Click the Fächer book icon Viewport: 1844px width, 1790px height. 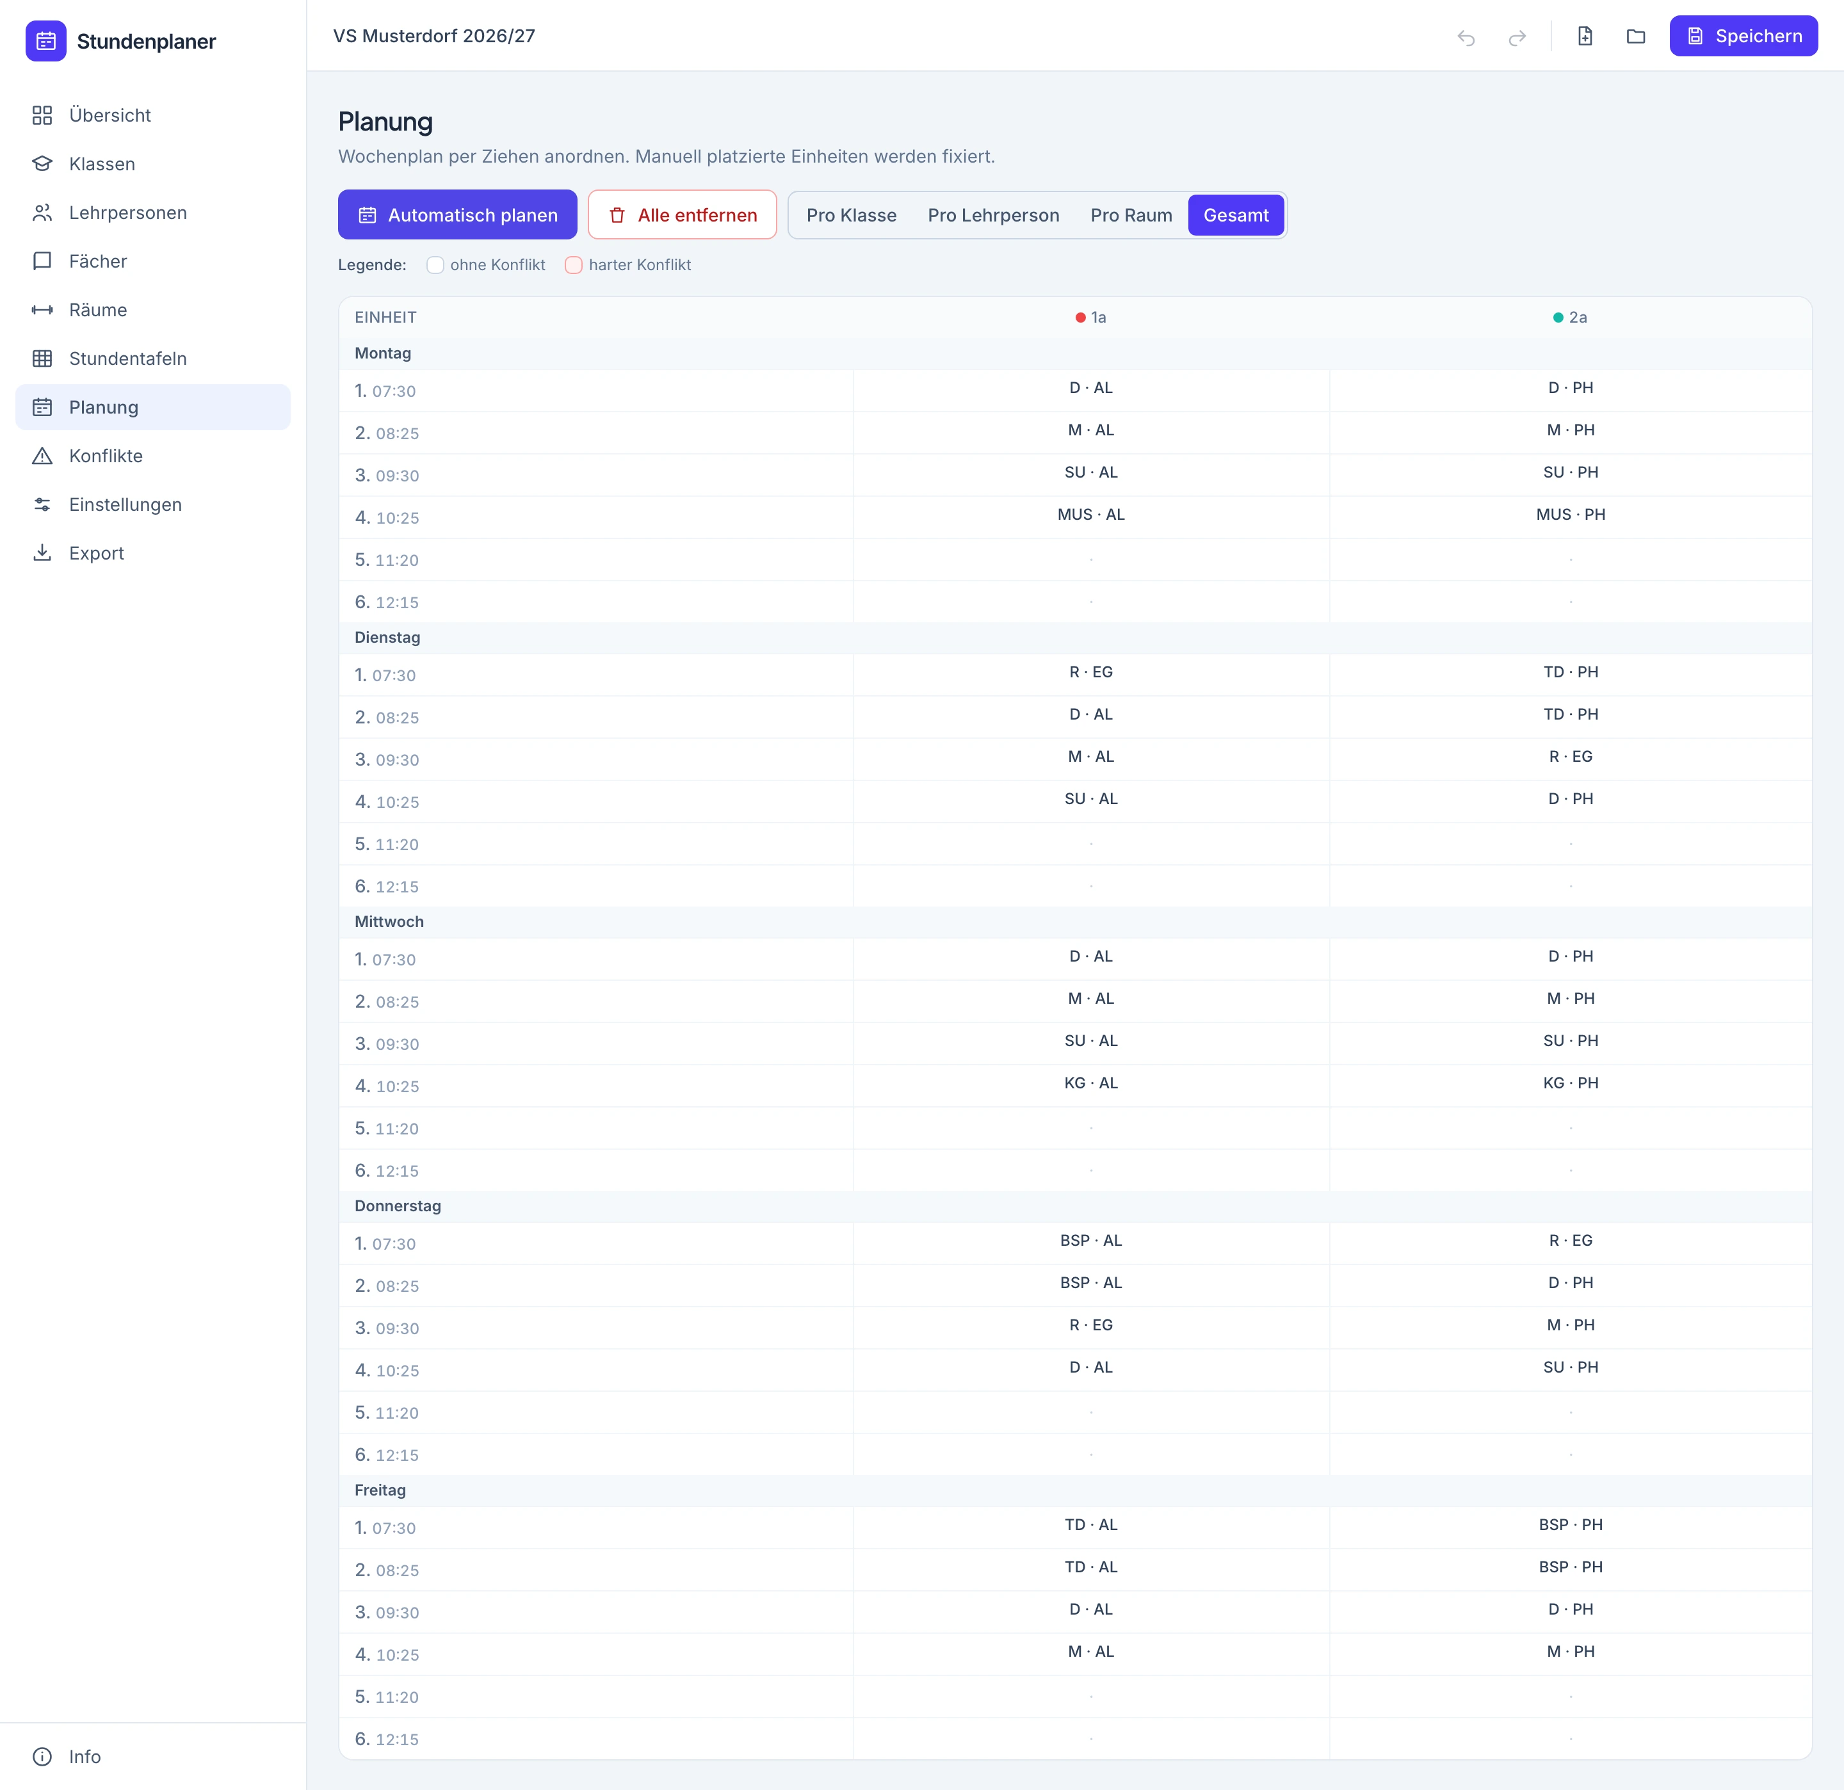click(x=42, y=261)
